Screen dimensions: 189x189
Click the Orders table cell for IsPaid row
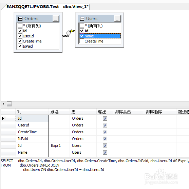pos(83,139)
